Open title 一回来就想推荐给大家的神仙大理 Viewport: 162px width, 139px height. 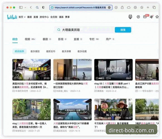click(71, 85)
